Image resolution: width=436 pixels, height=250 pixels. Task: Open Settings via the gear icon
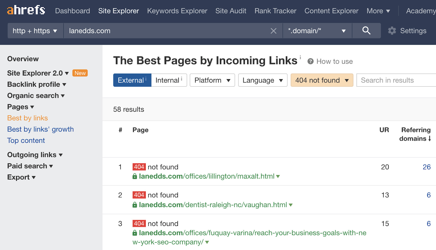coord(392,31)
